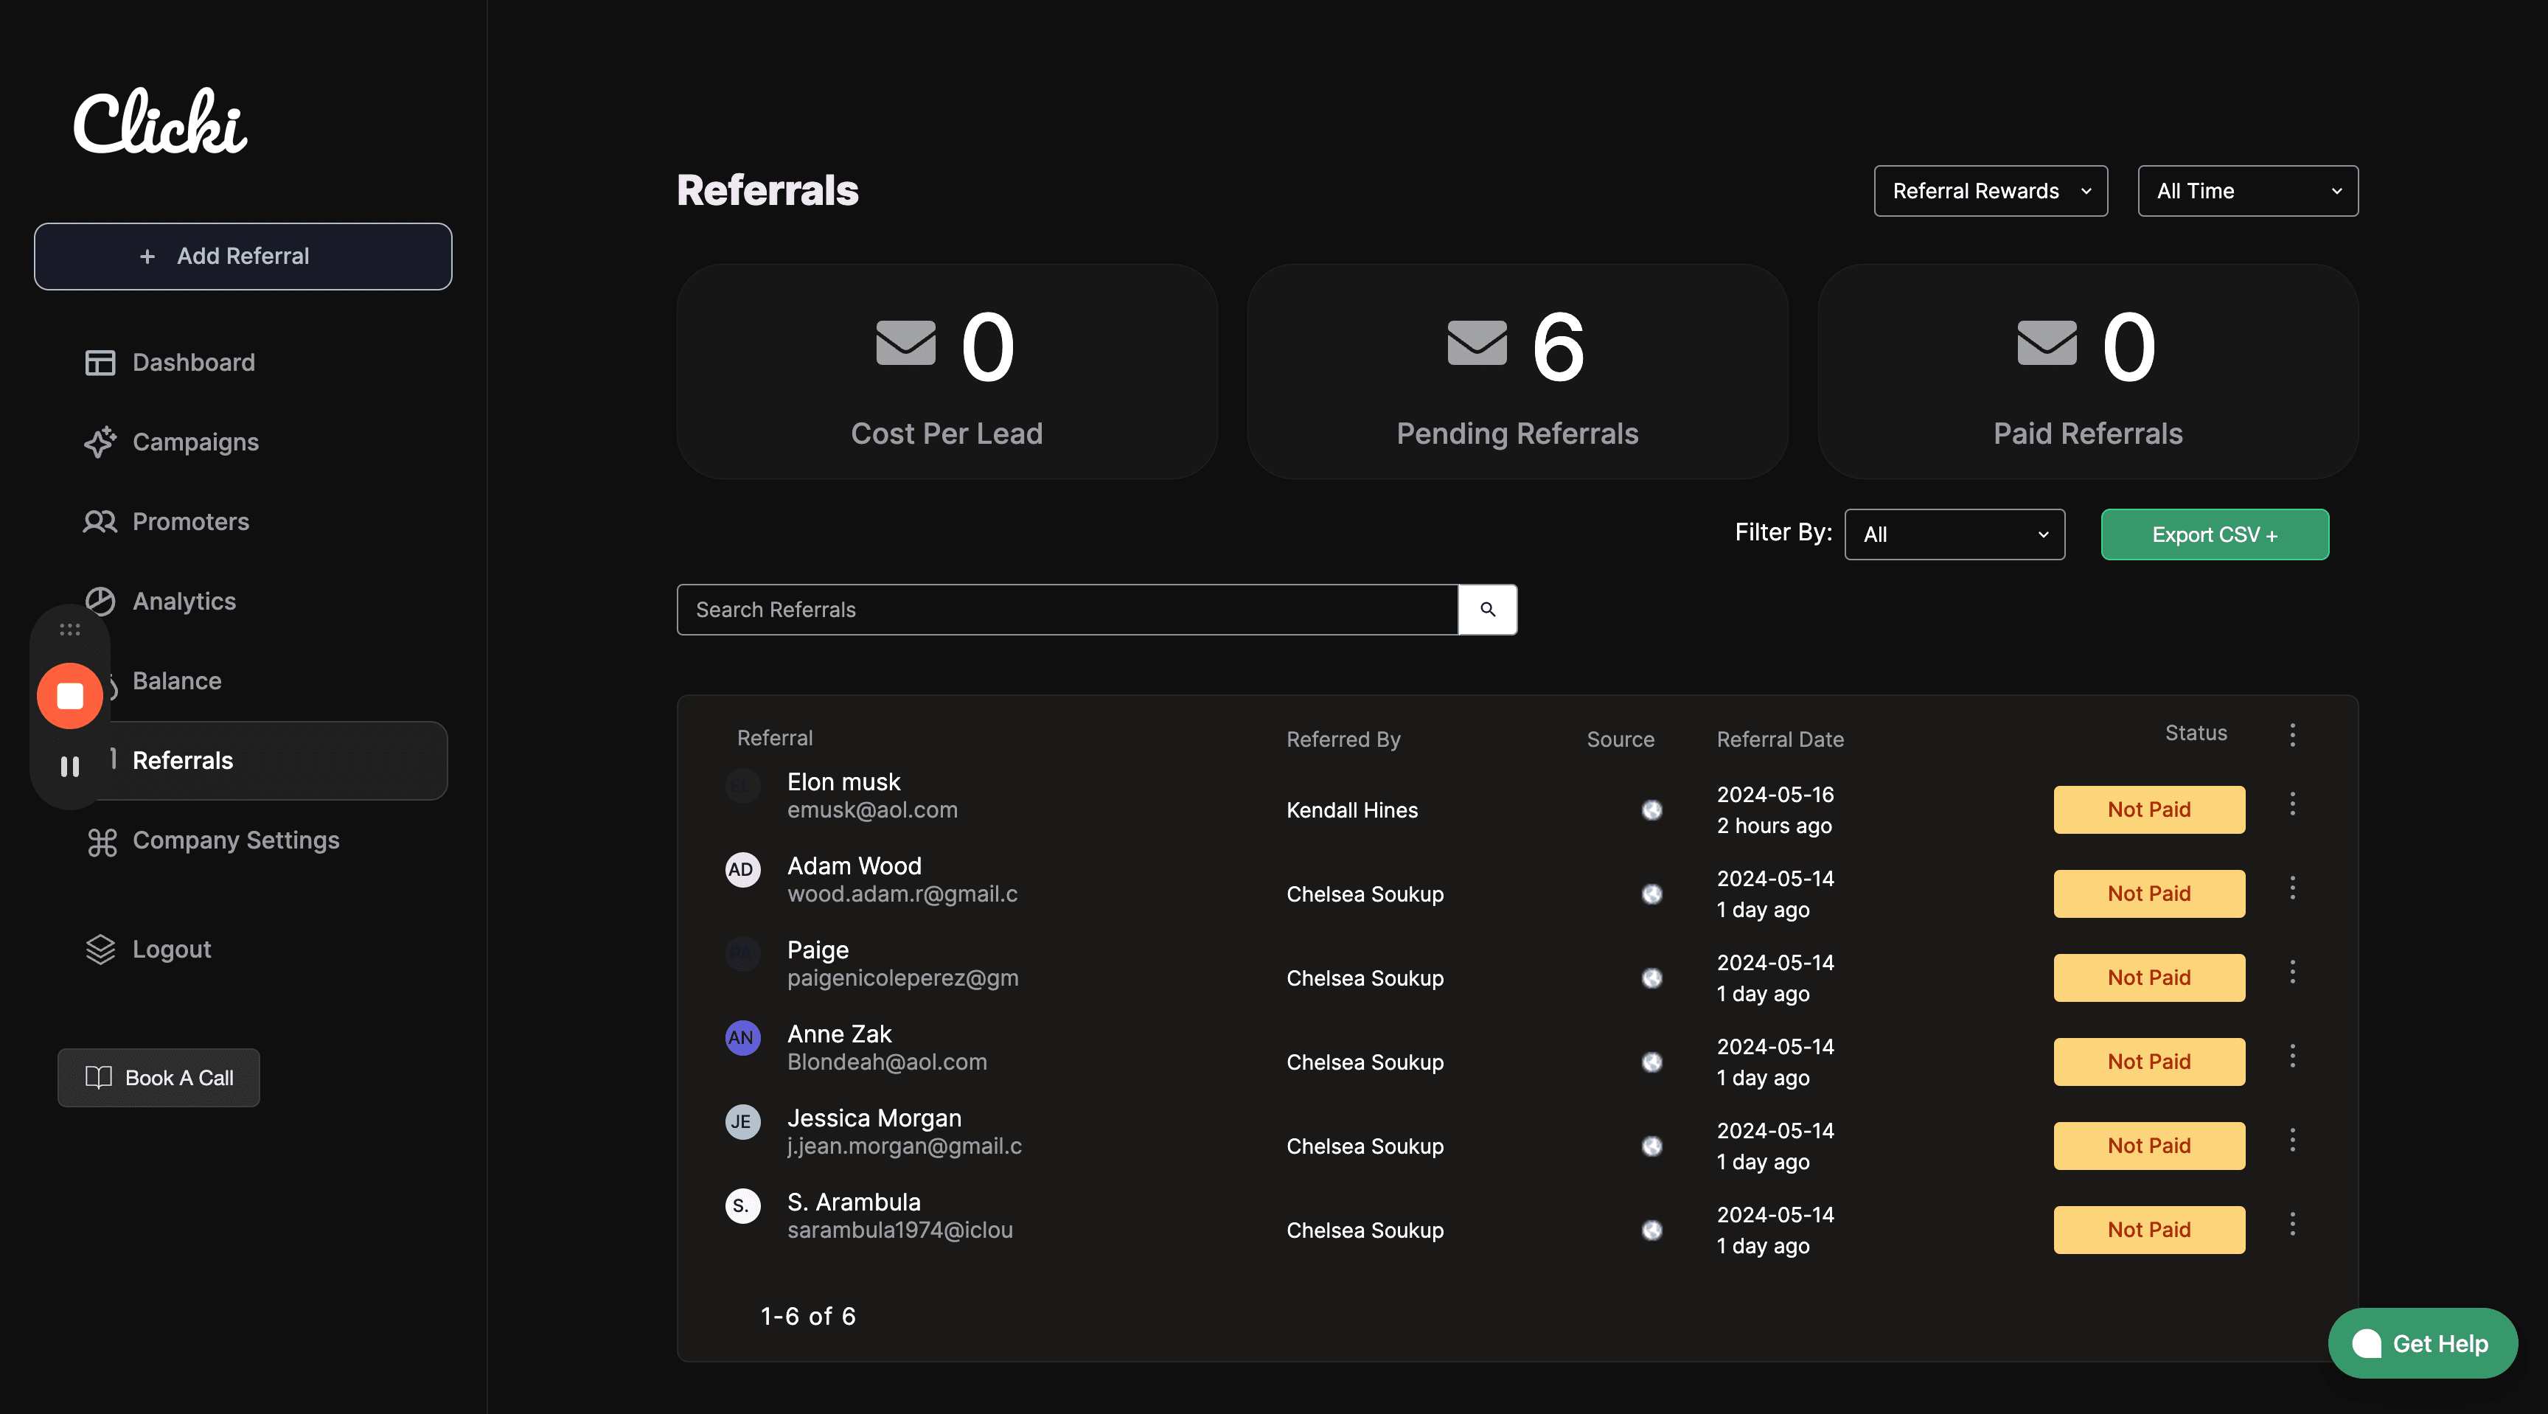Open the row menu for Adam Wood
The height and width of the screenshot is (1414, 2548).
coord(2292,888)
